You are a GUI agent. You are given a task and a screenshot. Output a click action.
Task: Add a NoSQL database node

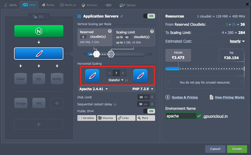pyautogui.click(x=57, y=79)
